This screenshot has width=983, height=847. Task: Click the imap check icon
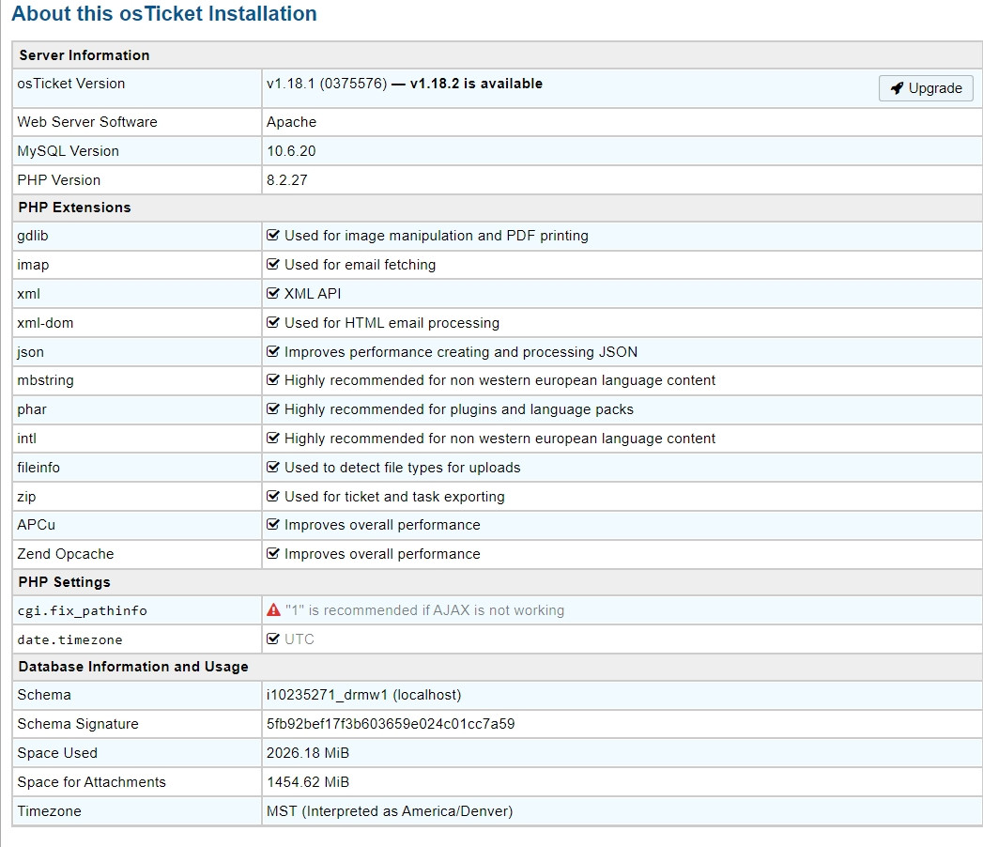[272, 264]
